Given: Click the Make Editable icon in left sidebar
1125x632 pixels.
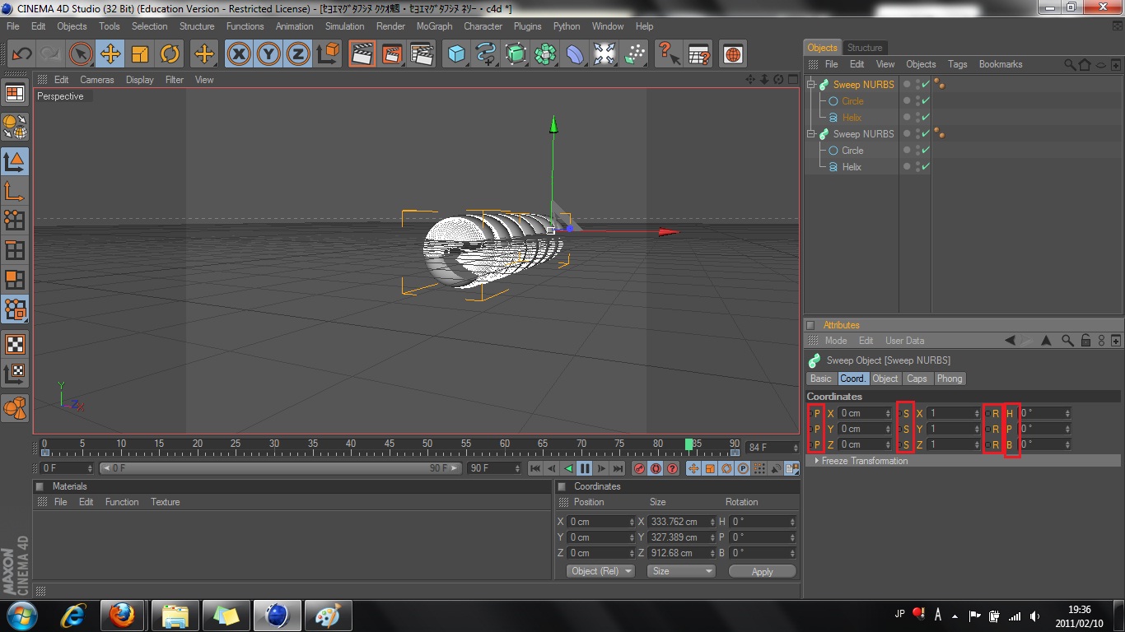Looking at the screenshot, I should click(15, 126).
